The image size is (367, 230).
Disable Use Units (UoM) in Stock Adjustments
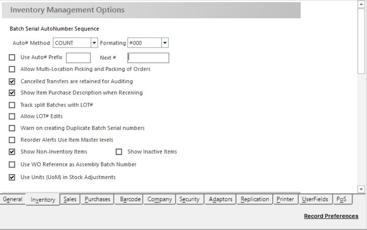[12, 177]
